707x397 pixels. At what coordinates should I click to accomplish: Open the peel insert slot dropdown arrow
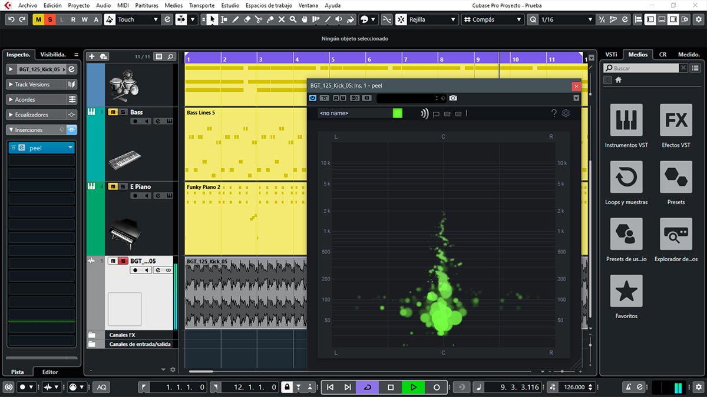pos(71,148)
